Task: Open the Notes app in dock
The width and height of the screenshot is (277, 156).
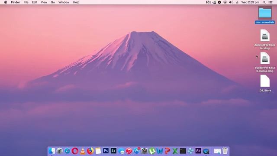Action: pyautogui.click(x=98, y=151)
